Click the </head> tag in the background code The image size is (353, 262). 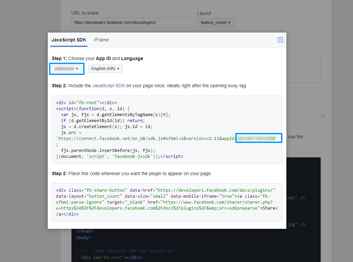(x=85, y=231)
